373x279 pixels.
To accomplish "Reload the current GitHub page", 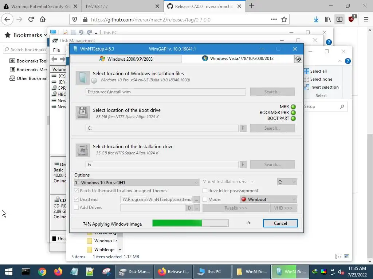I will click(31, 20).
